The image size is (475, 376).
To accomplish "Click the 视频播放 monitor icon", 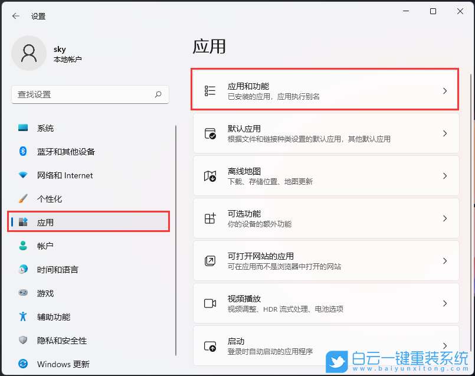I will 210,303.
